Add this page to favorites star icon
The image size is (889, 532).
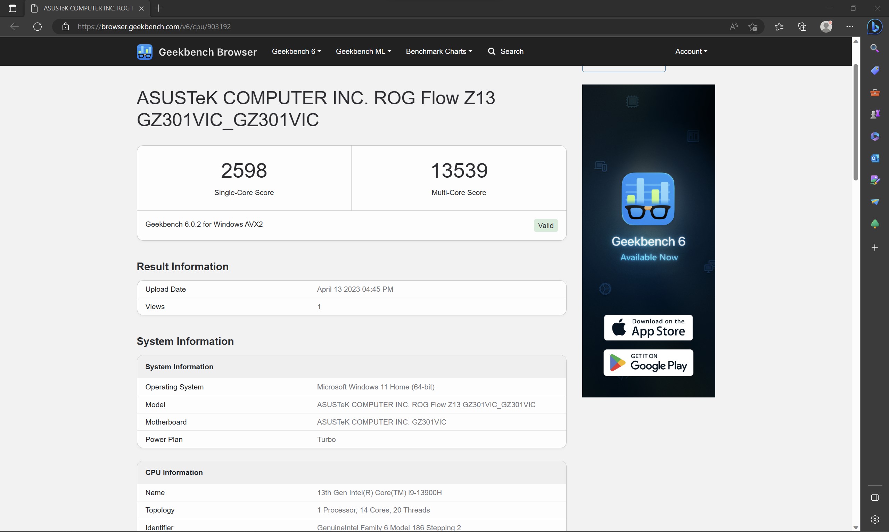point(752,27)
